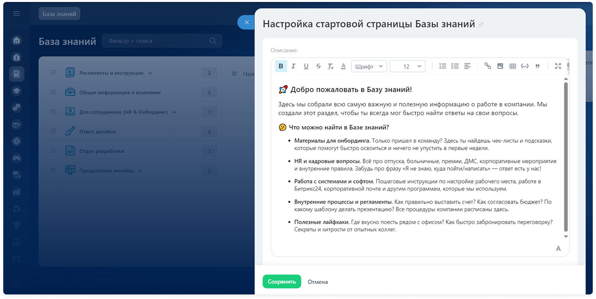Viewport: 596px width, 299px height.
Task: Apply strikethrough formatting
Action: pos(318,66)
